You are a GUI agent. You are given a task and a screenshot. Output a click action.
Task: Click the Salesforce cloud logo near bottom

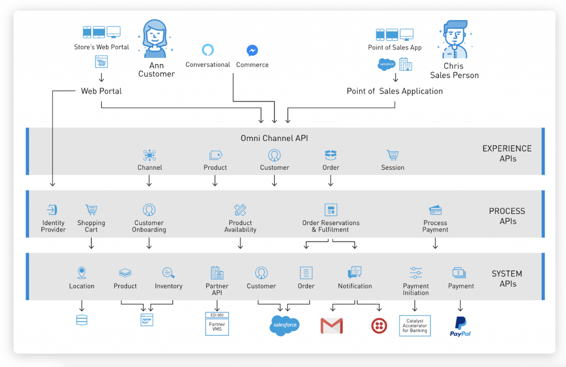point(284,326)
